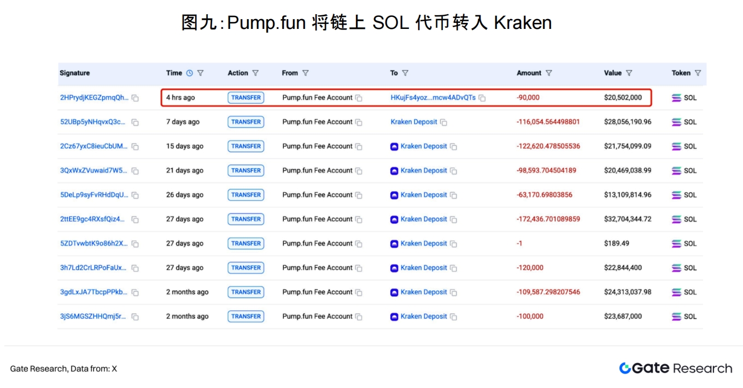Click amount -122,620.478505536
This screenshot has height=388, width=743.
[x=548, y=146]
